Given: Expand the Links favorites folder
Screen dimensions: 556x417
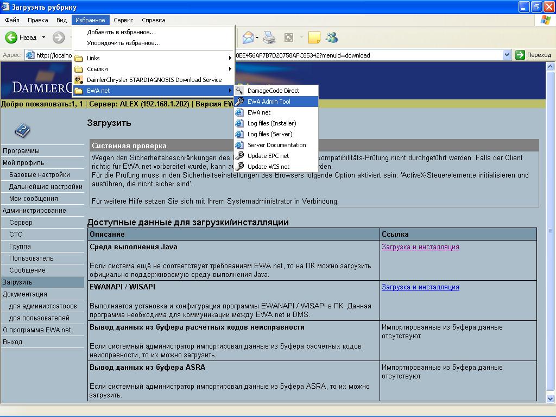Looking at the screenshot, I should pyautogui.click(x=154, y=58).
